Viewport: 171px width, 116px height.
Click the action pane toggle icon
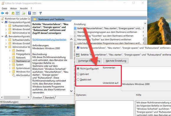[x=34, y=13]
